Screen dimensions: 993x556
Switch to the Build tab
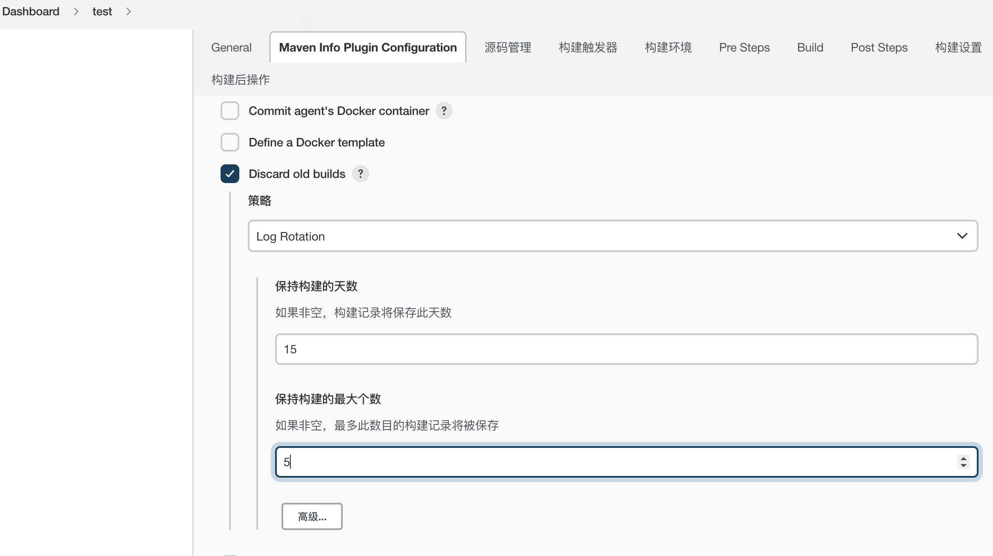click(809, 47)
